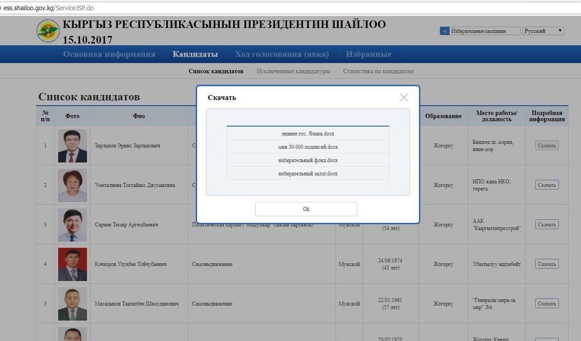Close the Скачать dialog with X
Image resolution: width=581 pixels, height=341 pixels.
tap(404, 98)
